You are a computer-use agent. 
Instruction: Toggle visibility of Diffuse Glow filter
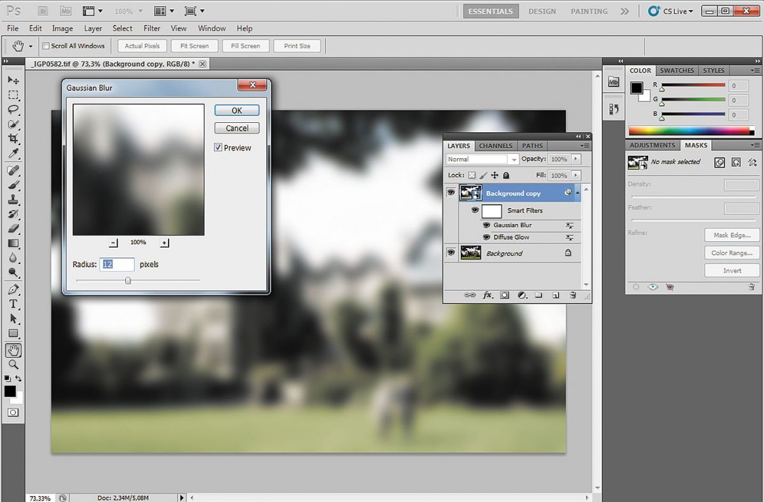[x=487, y=237]
